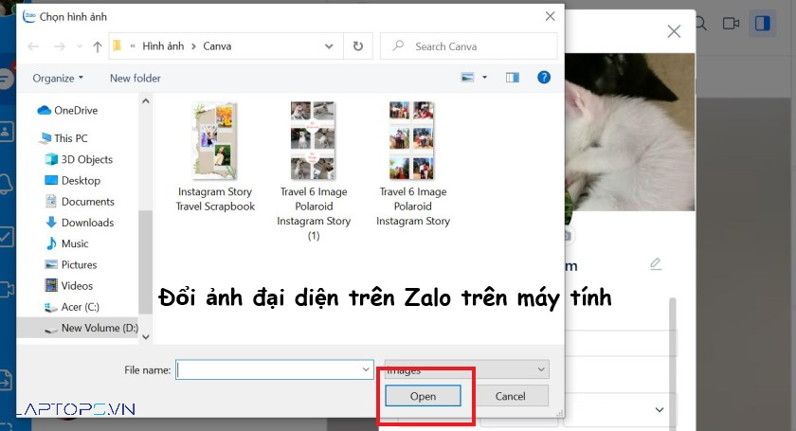Open the Videos folder in the sidebar
The width and height of the screenshot is (796, 431).
click(68, 286)
